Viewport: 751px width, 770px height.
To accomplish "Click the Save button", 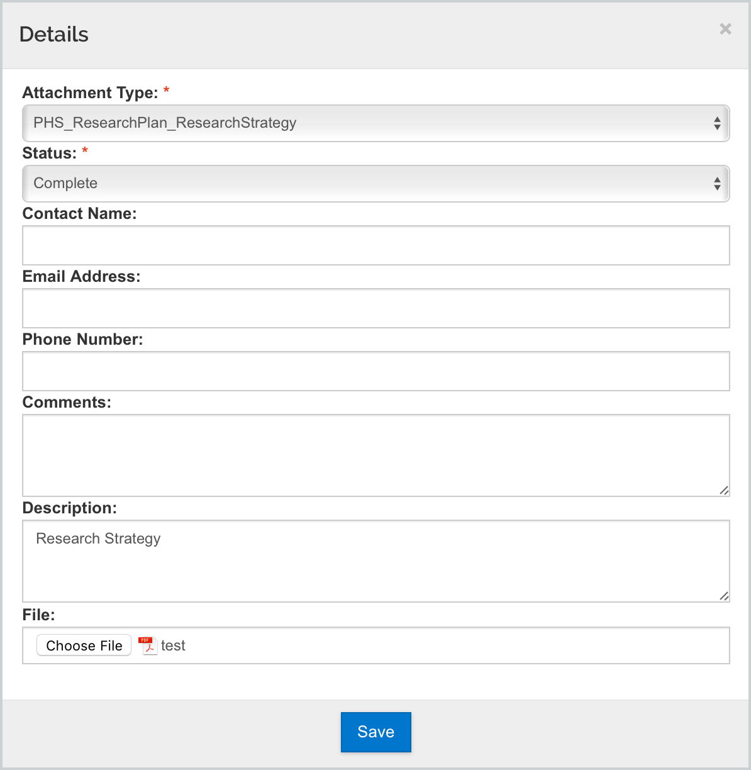I will point(376,732).
